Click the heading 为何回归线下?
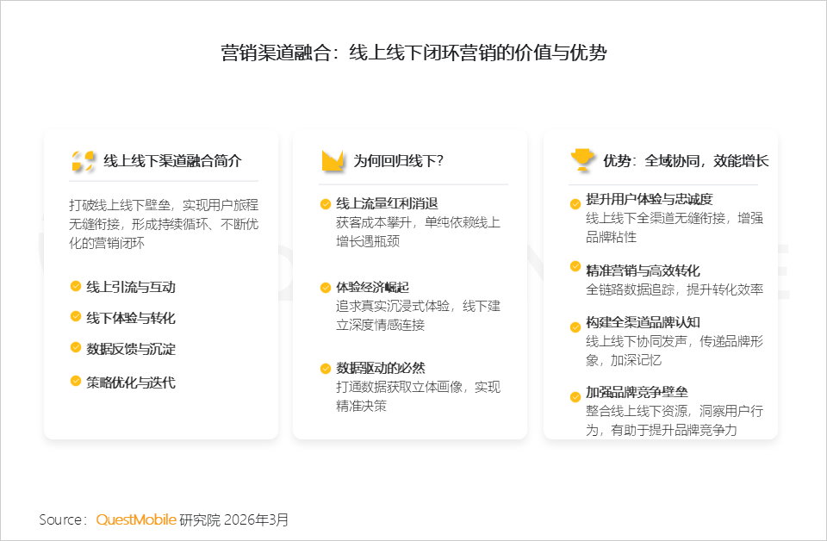The image size is (827, 541). [398, 161]
